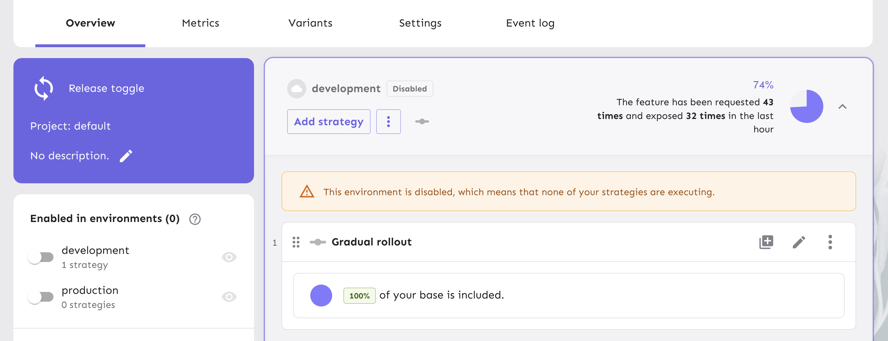
Task: Toggle production visibility eye icon
Action: pos(230,297)
